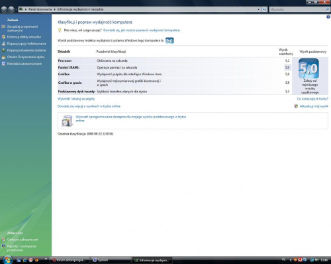Open address bar history dropdown
This screenshot has height=264, width=331.
click(x=258, y=9)
